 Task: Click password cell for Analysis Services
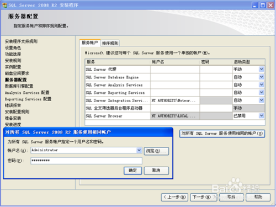[216, 85]
